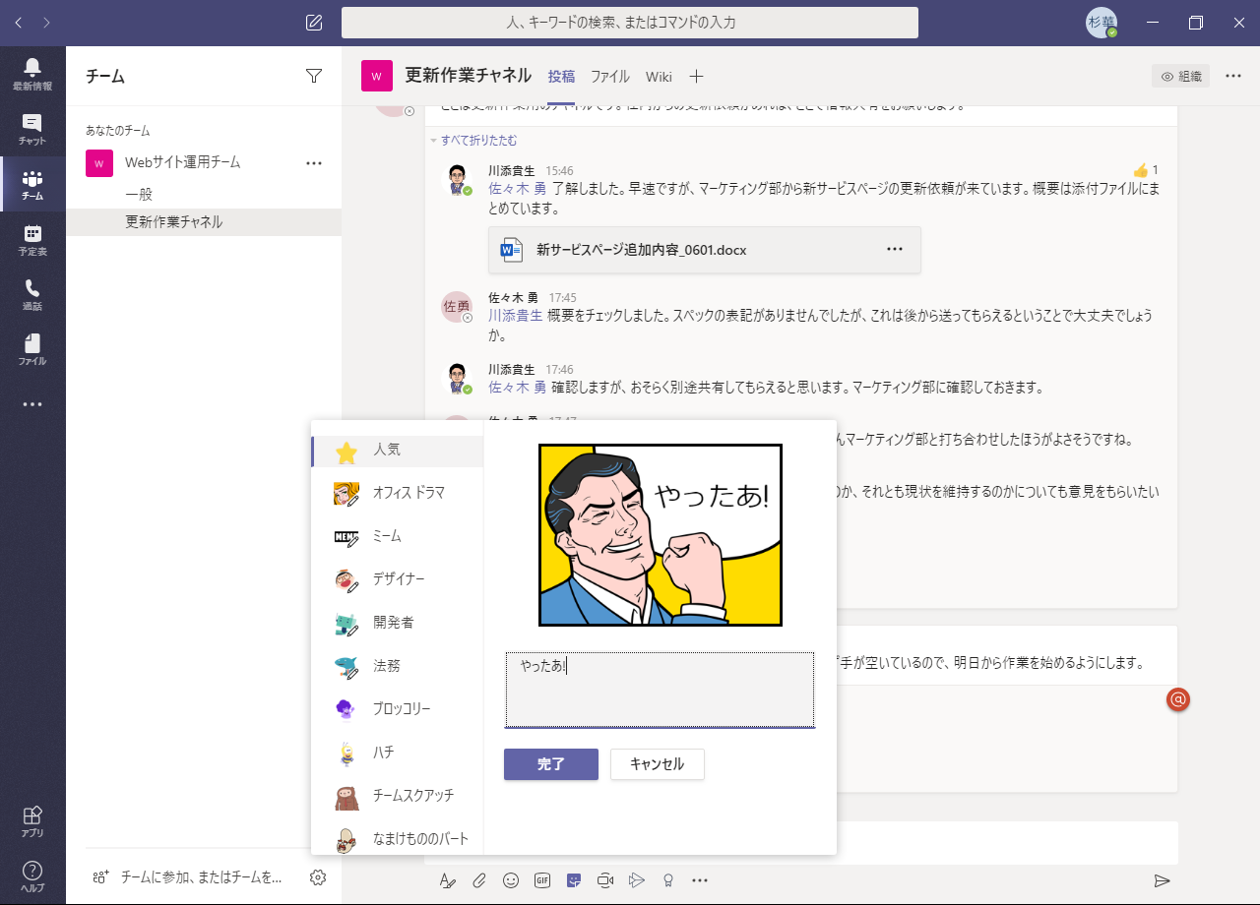Show more apps ellipsis in left rail
Screen dimensions: 1260x905
click(x=32, y=404)
